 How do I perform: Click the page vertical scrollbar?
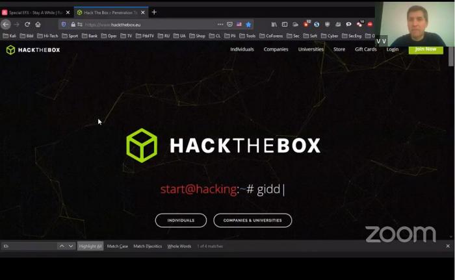point(451,58)
